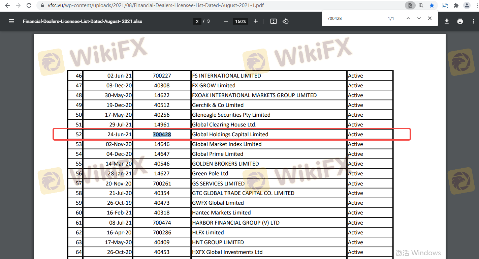Zoom in on the PDF document
Viewport: 479px width, 259px height.
(x=256, y=21)
